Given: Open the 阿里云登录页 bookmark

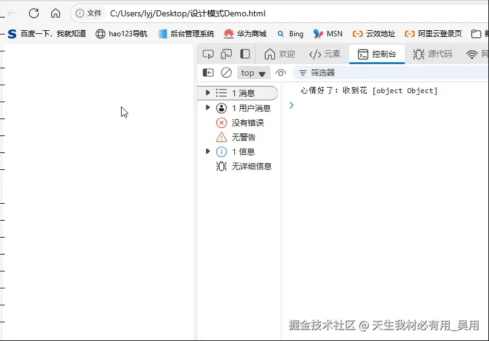Looking at the screenshot, I should tap(433, 34).
